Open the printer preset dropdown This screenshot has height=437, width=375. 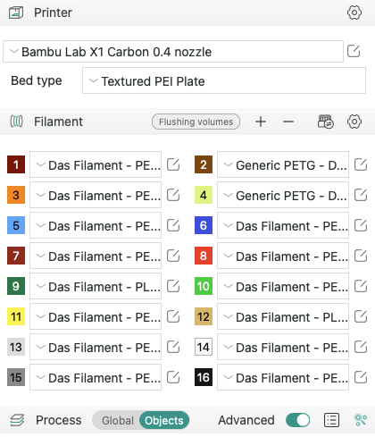tap(173, 52)
